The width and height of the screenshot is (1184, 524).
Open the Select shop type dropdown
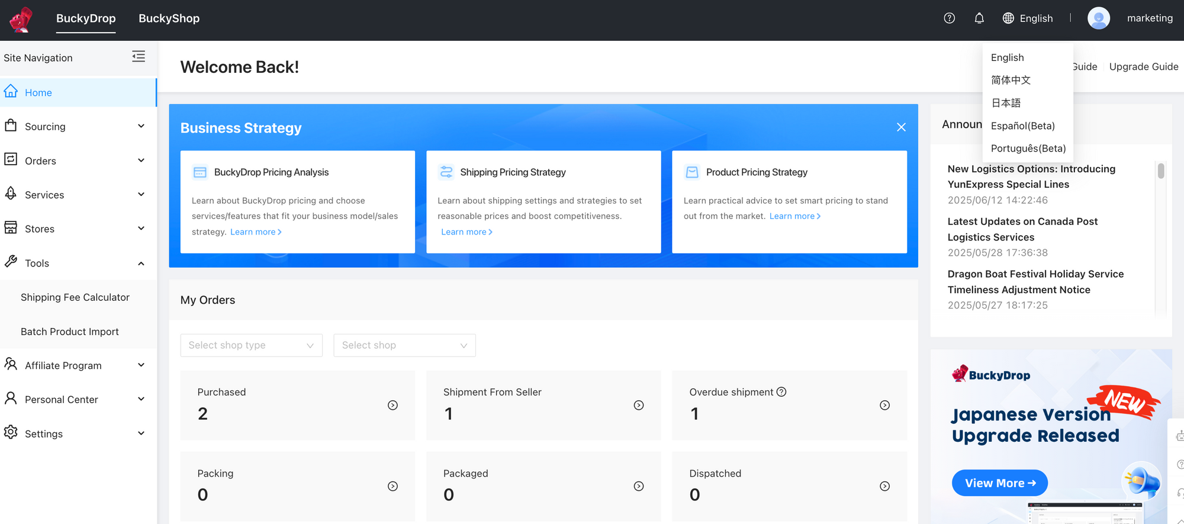[252, 345]
